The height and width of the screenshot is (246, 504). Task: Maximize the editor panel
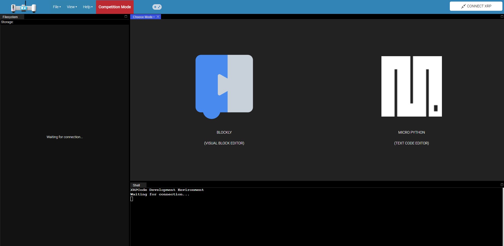502,17
